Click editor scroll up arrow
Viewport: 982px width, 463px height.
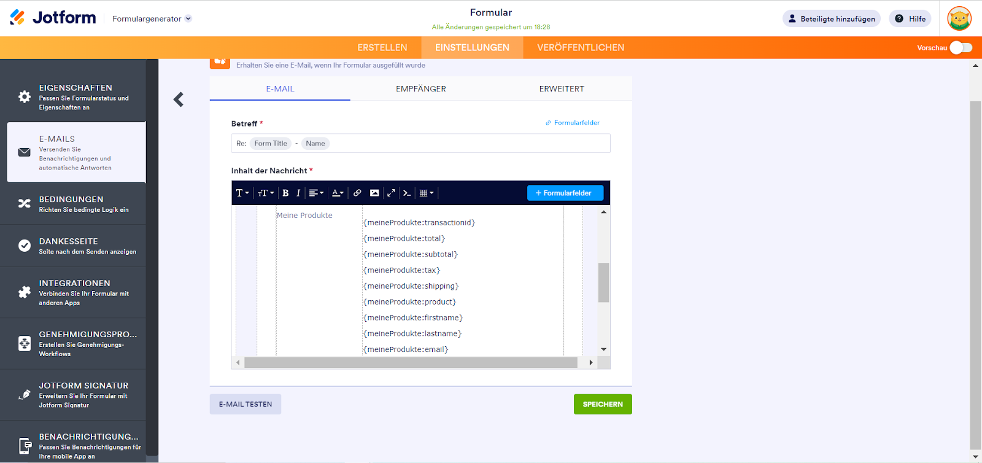[604, 212]
